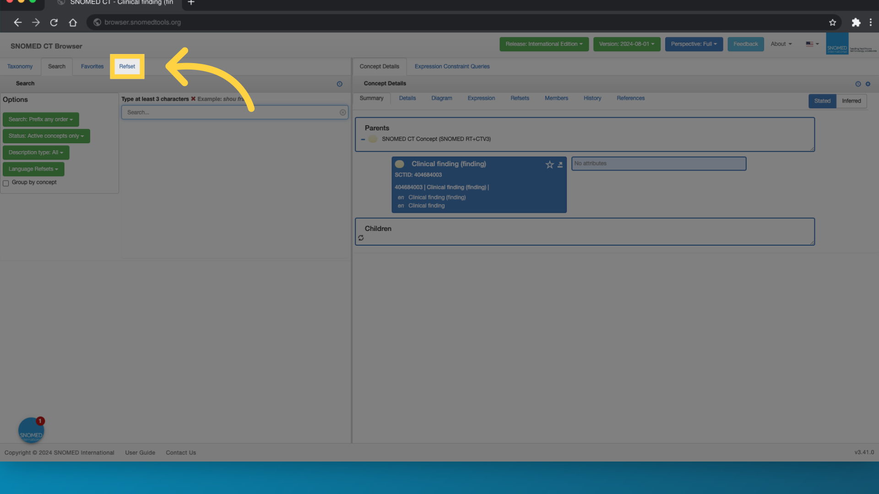
Task: Click the SNOMED CT Browser title
Action: (46, 46)
